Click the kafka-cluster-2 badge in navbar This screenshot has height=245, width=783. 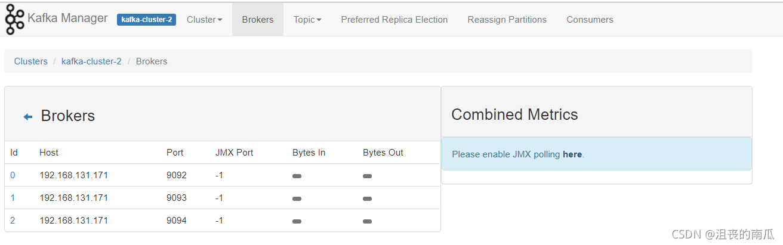click(x=146, y=20)
